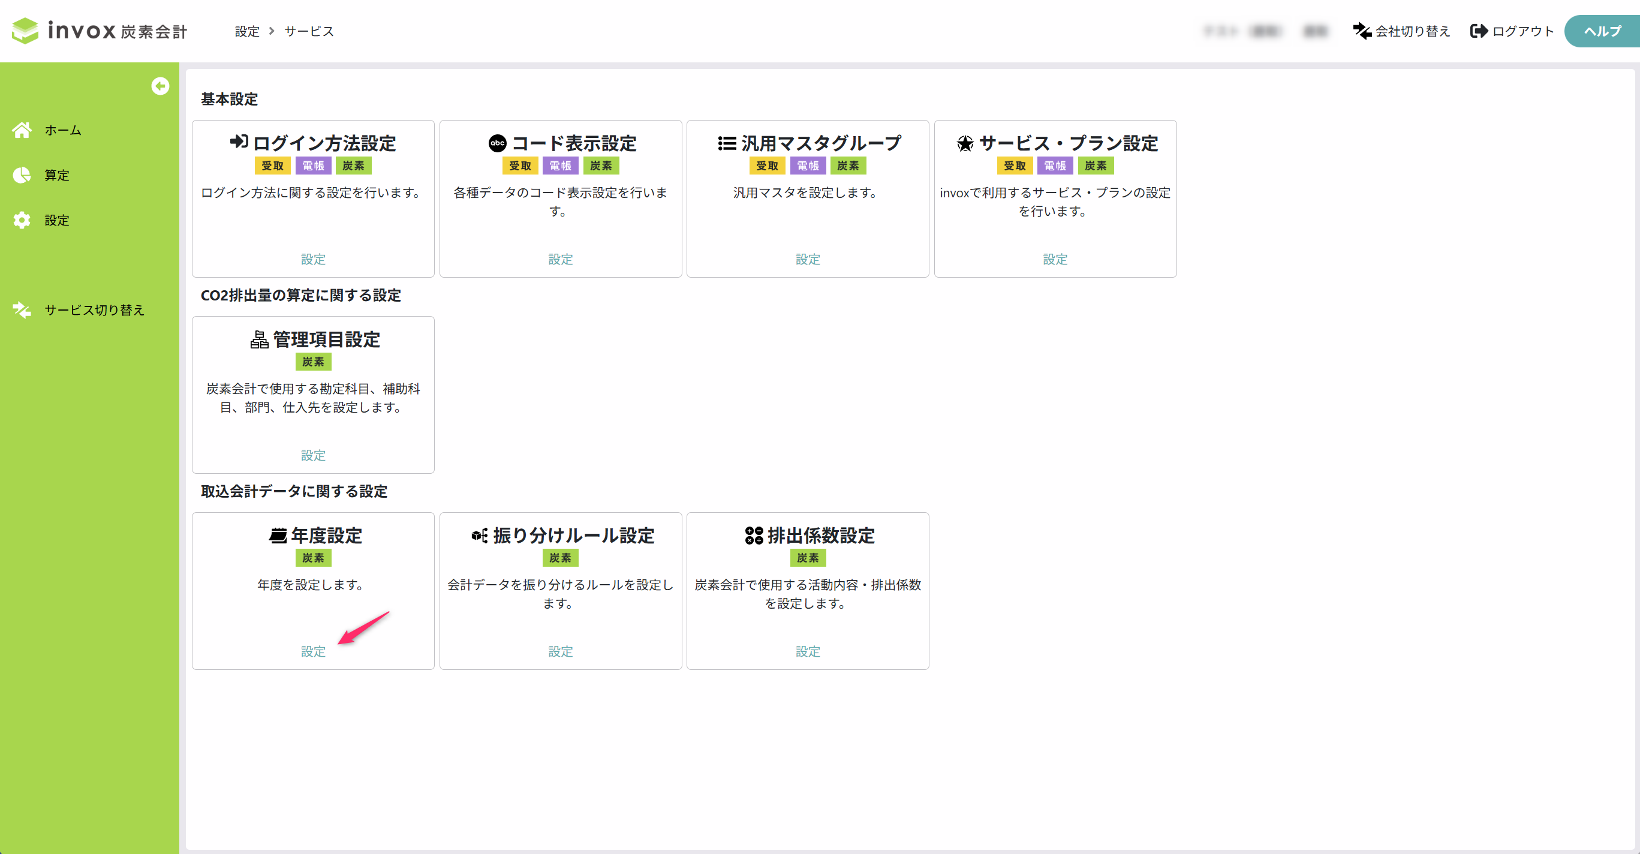Open 設定 link under コード表示設定
Viewport: 1640px width, 854px height.
[560, 259]
